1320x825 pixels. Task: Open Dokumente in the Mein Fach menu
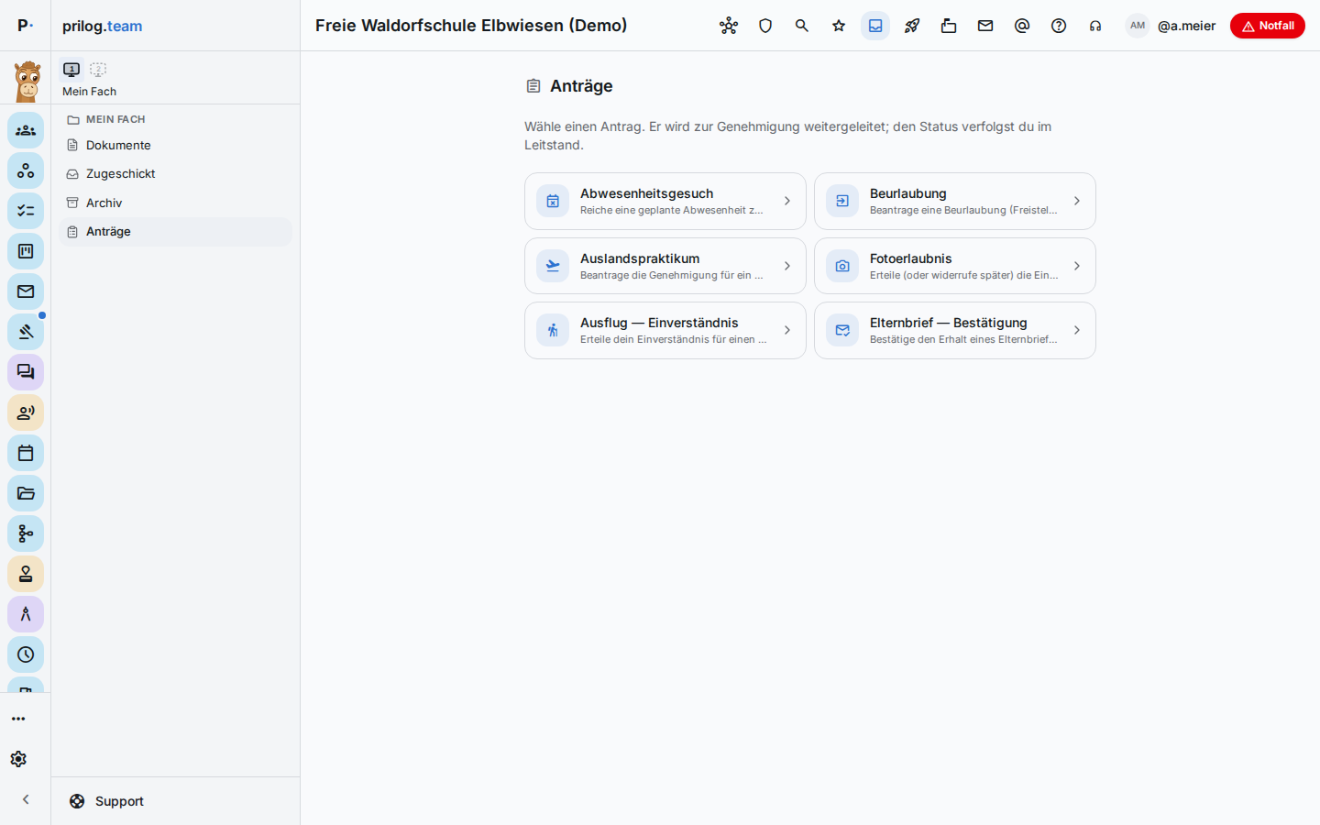click(175, 145)
